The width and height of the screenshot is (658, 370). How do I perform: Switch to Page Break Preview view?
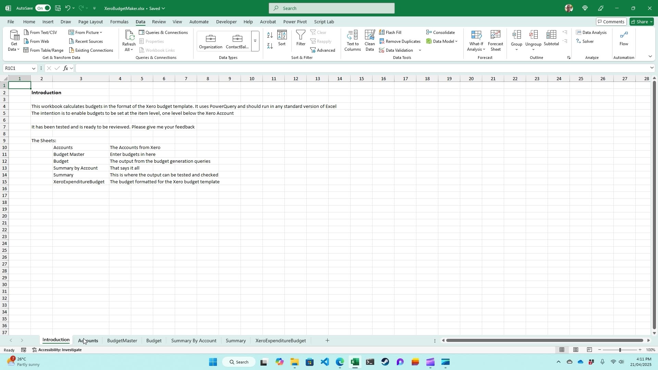tap(589, 350)
